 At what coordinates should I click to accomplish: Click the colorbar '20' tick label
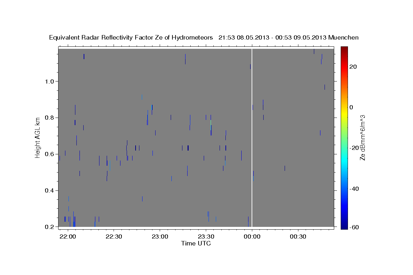click(353, 67)
